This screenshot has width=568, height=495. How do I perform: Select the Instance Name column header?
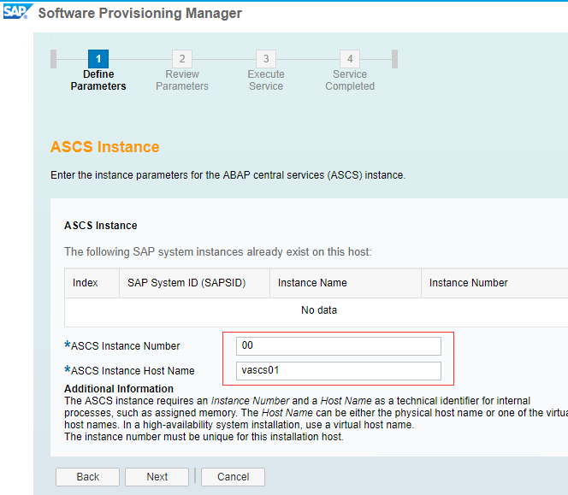coord(312,283)
